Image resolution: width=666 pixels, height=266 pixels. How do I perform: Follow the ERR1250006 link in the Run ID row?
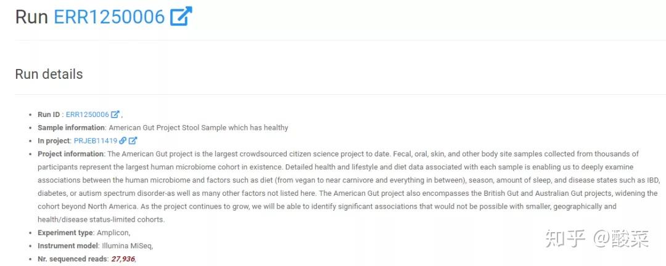pos(87,115)
